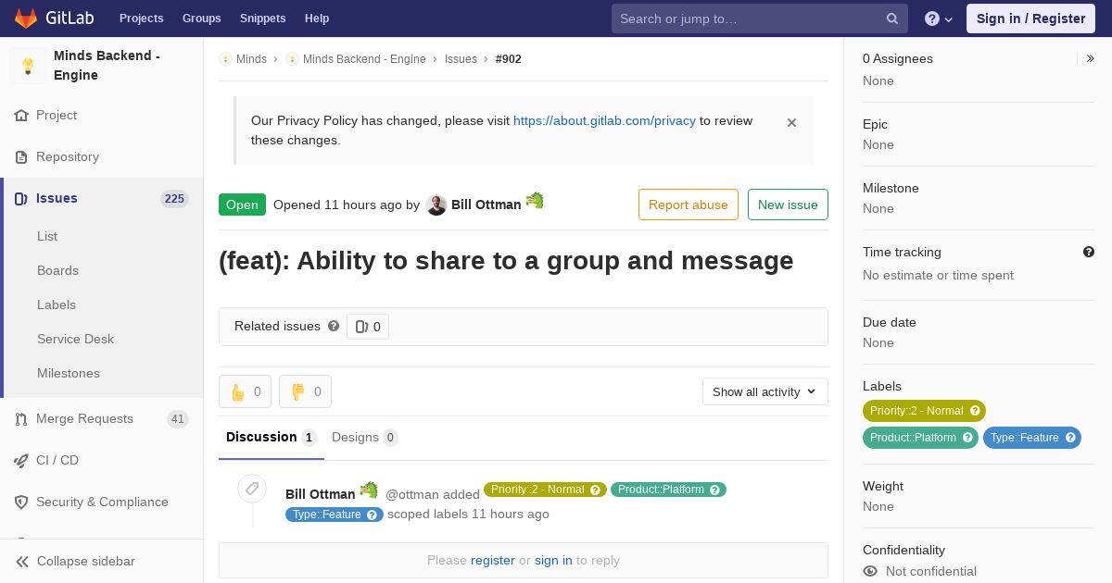Click Priority::2 - Normal label in discussion
Image resolution: width=1112 pixels, height=583 pixels.
(x=545, y=490)
